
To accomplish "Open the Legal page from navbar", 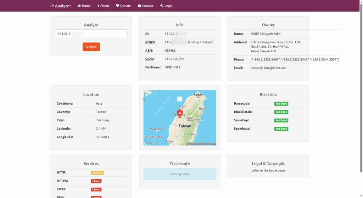I will click(x=168, y=6).
